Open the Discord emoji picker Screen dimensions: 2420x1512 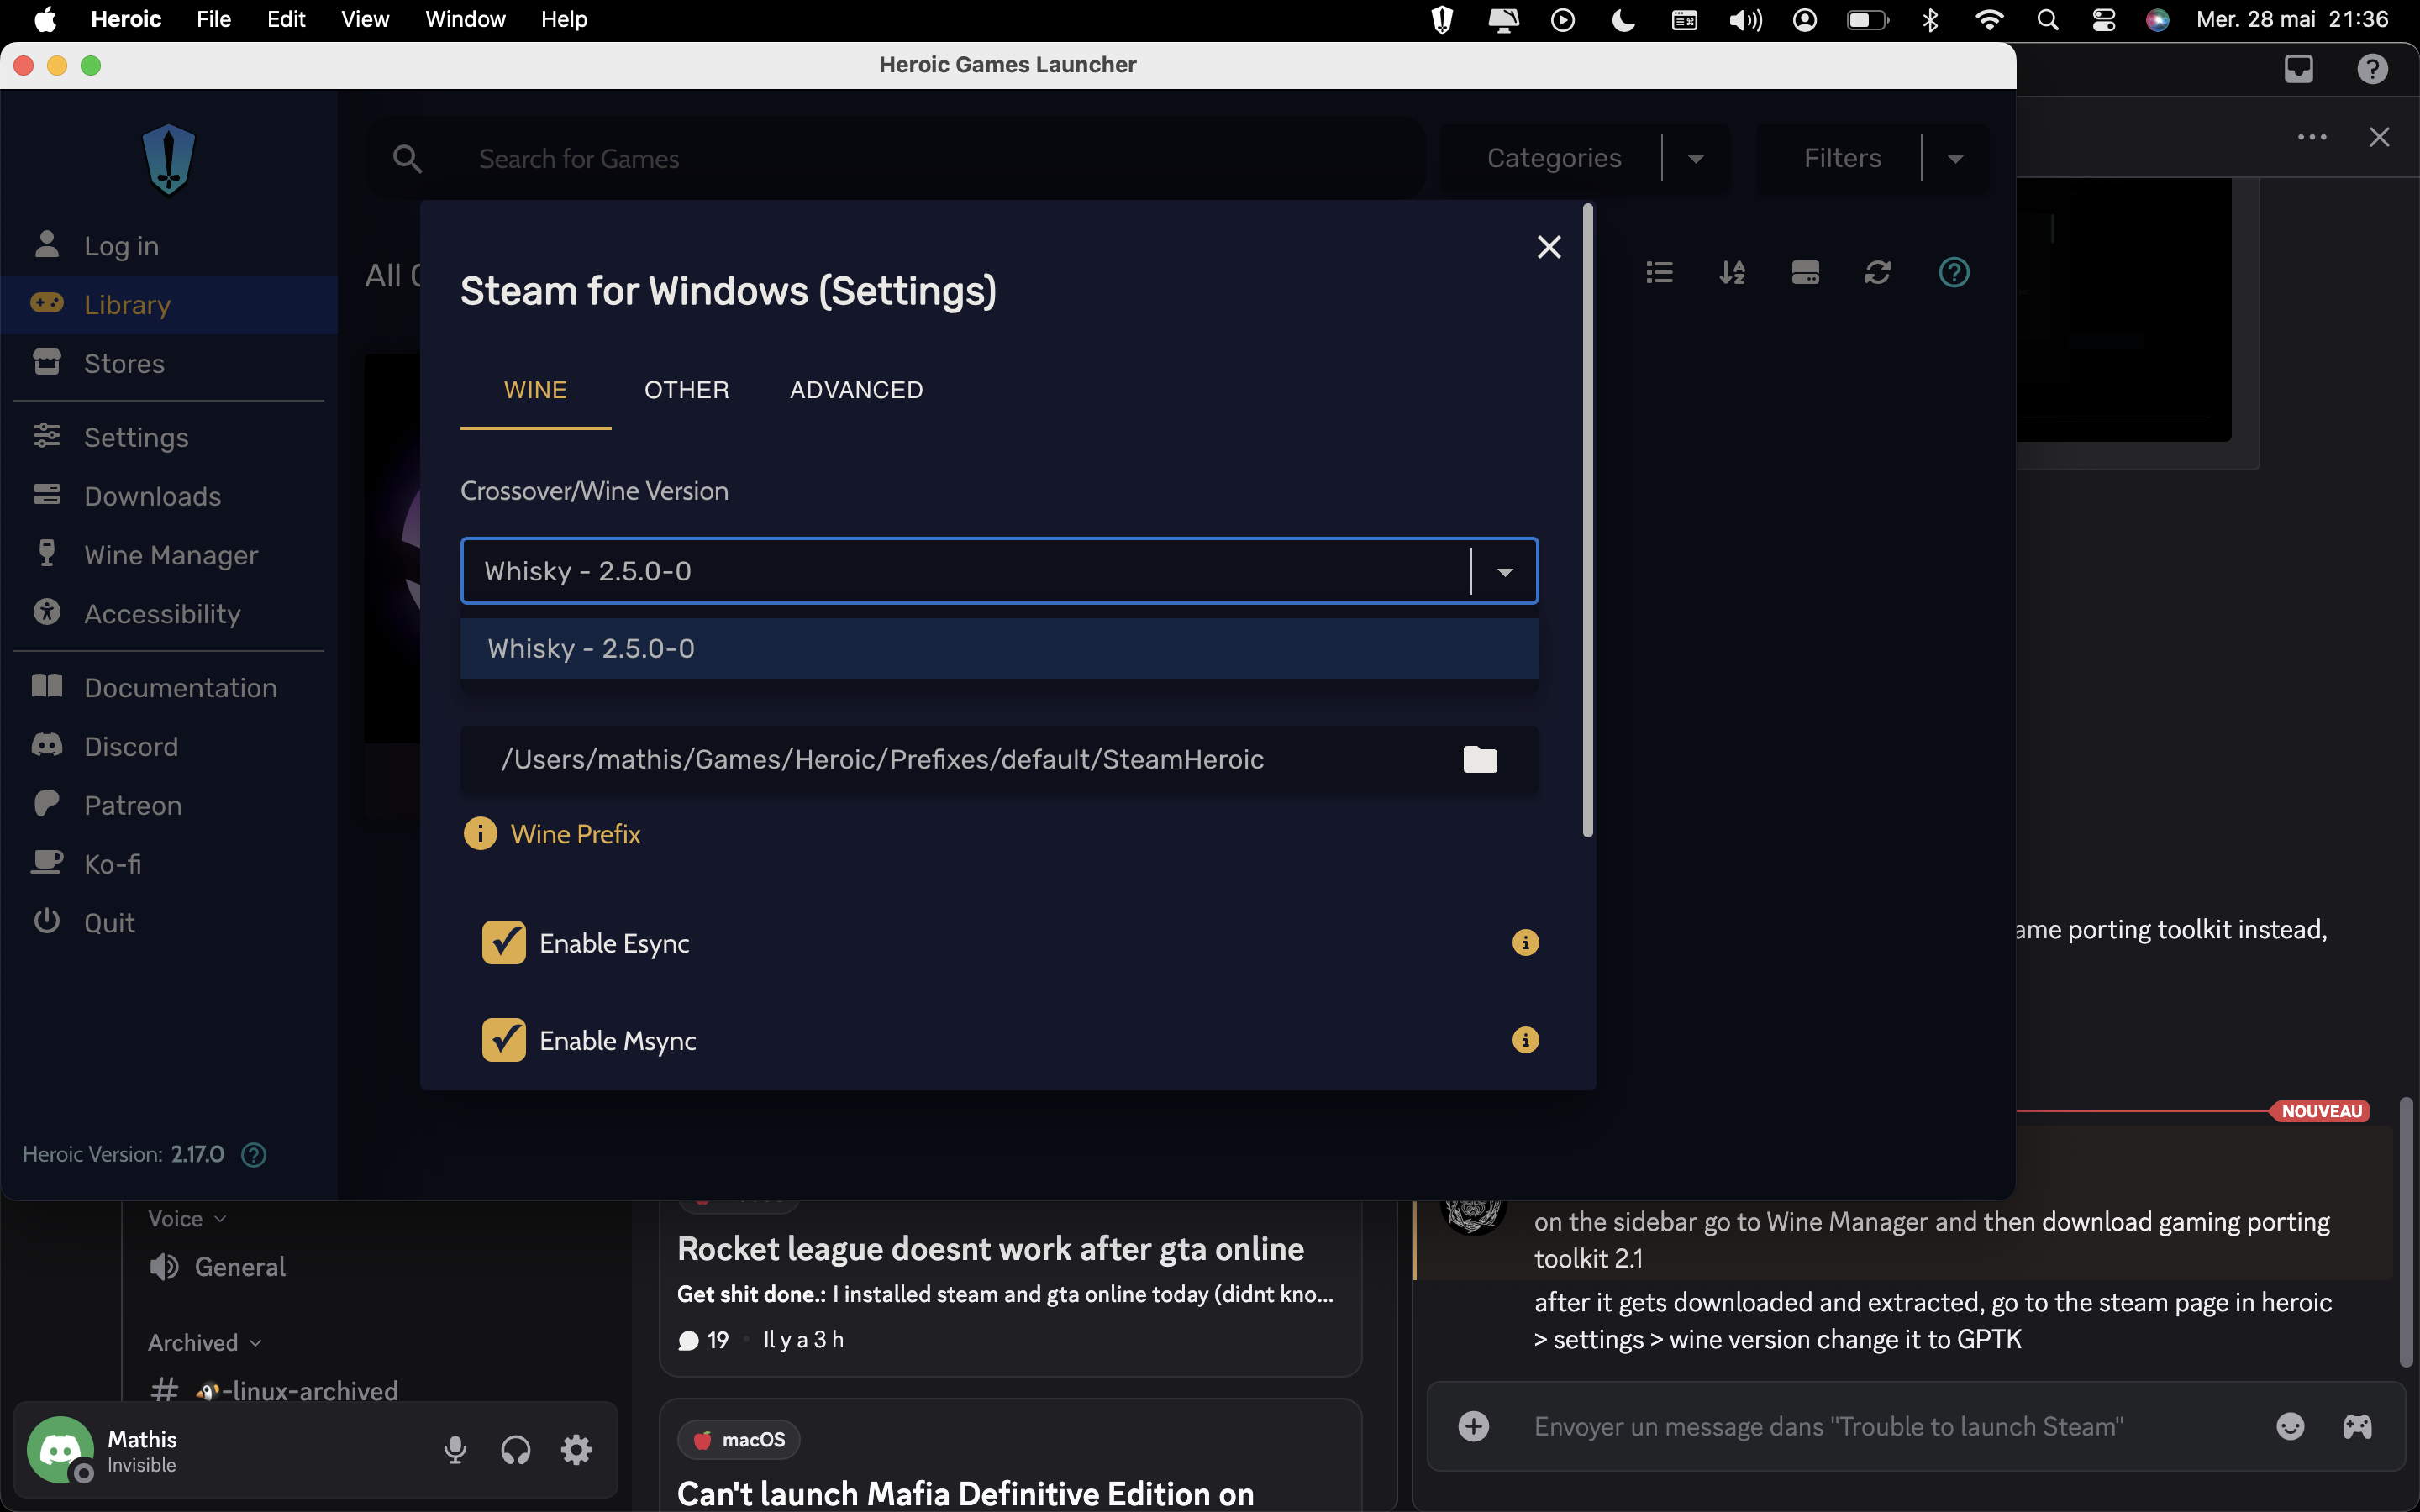2291,1426
